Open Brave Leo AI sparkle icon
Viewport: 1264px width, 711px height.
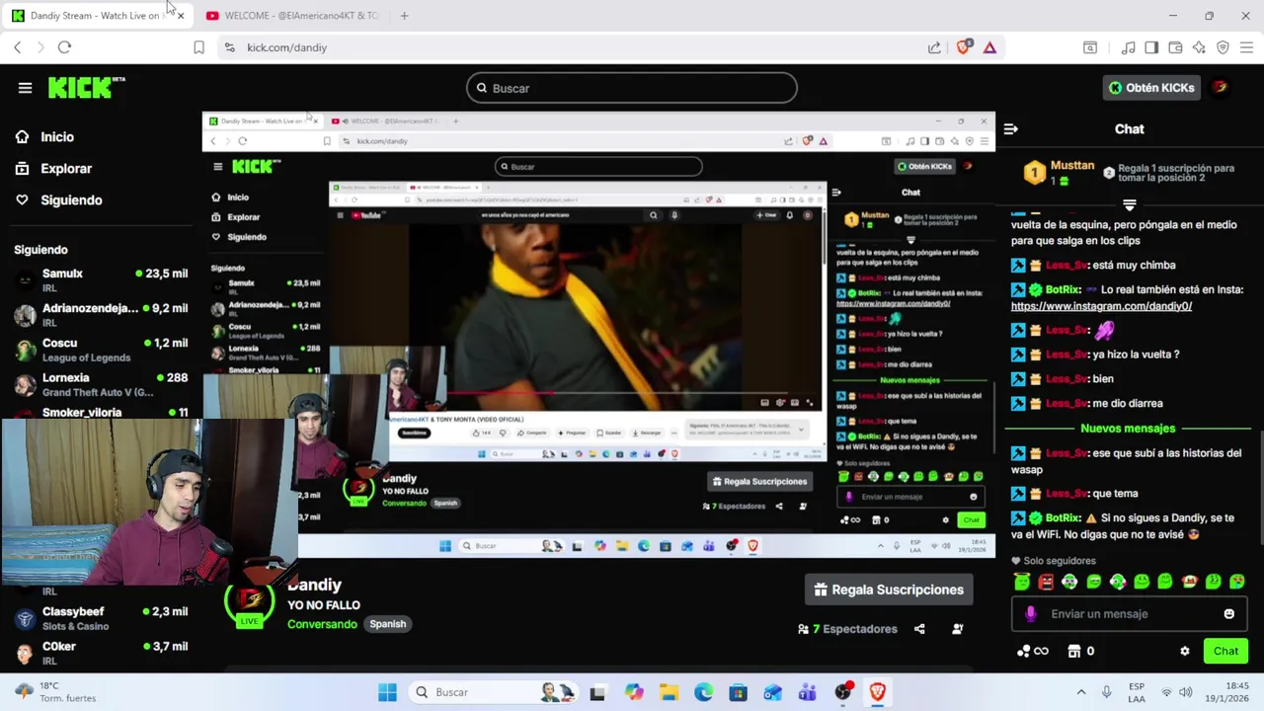pyautogui.click(x=1199, y=47)
